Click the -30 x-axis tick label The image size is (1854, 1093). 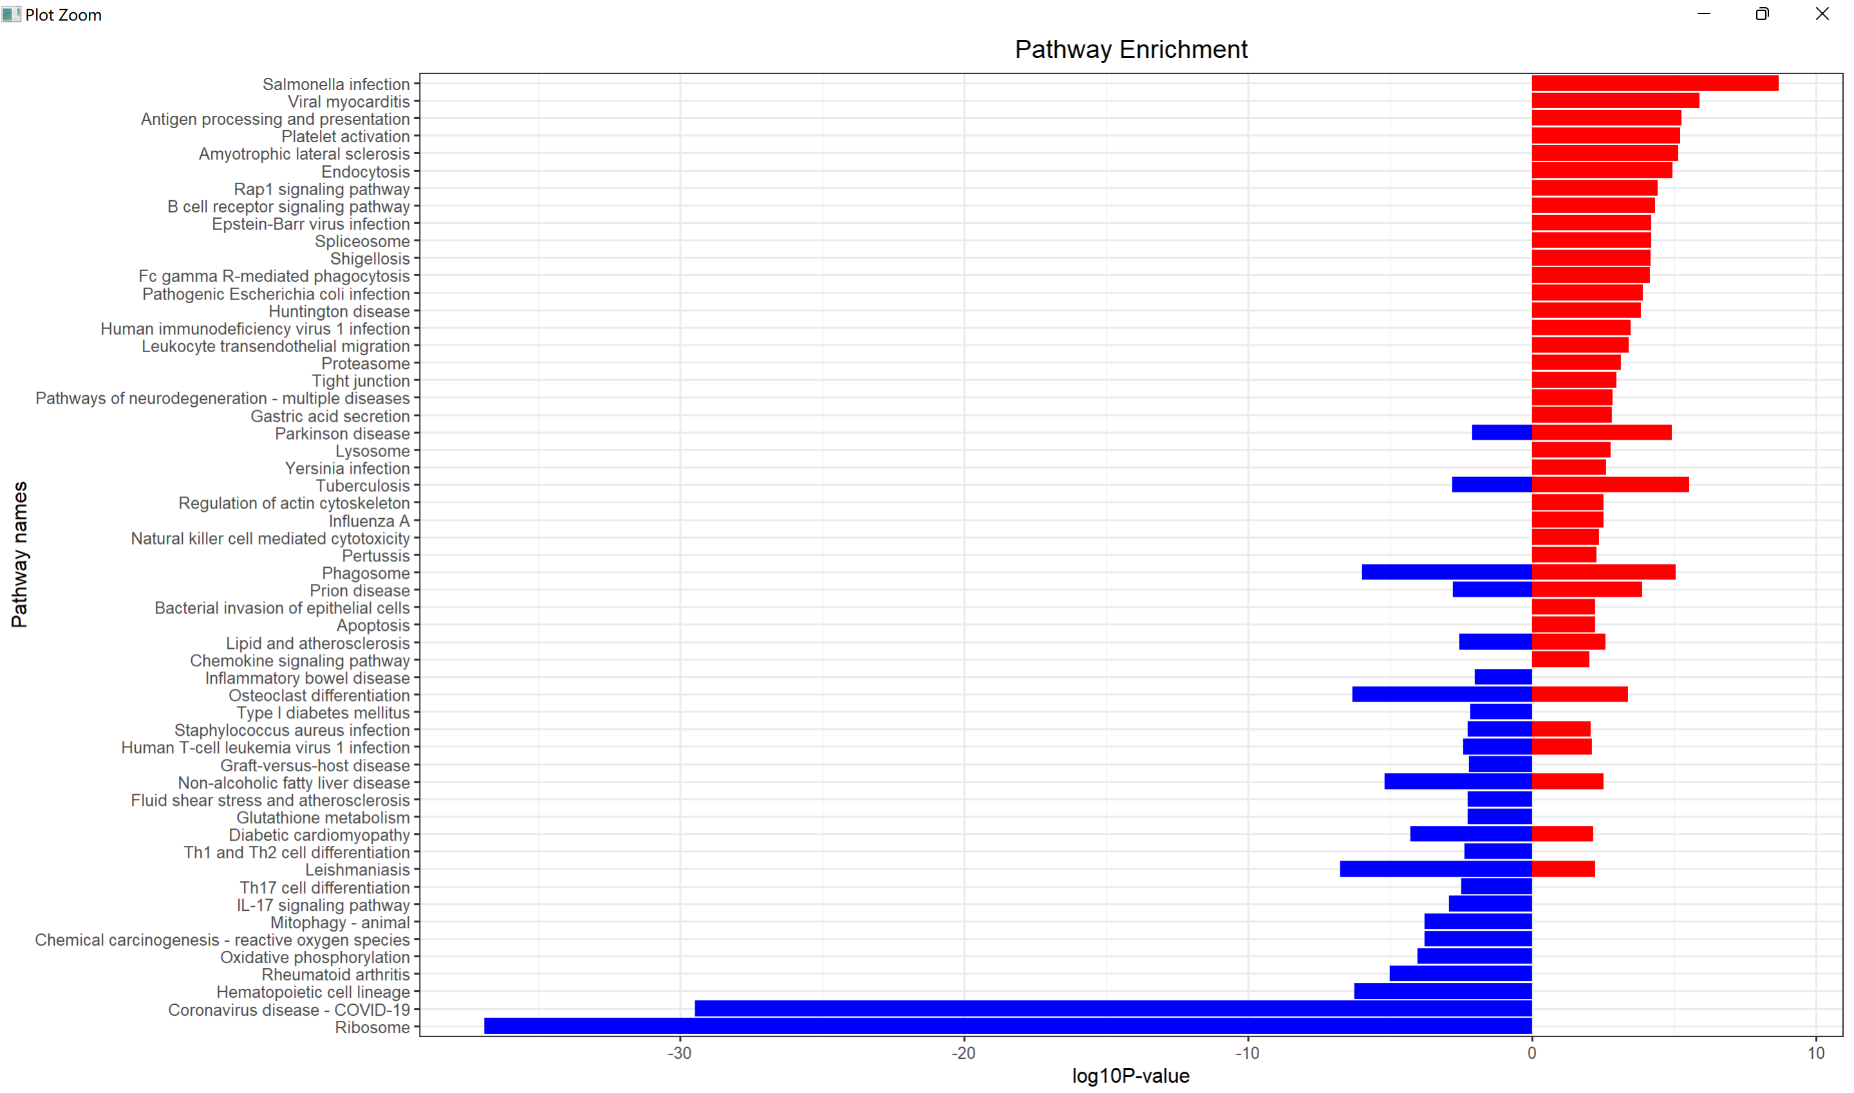click(x=679, y=1052)
